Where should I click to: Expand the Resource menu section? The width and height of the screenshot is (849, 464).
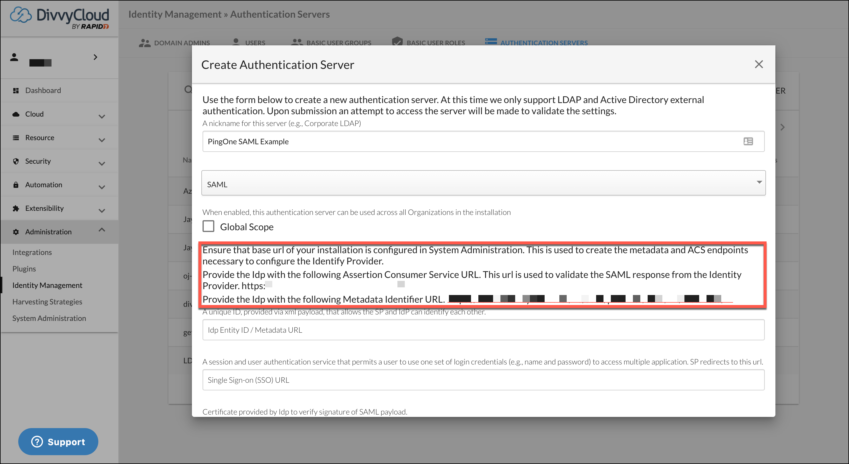tap(102, 140)
